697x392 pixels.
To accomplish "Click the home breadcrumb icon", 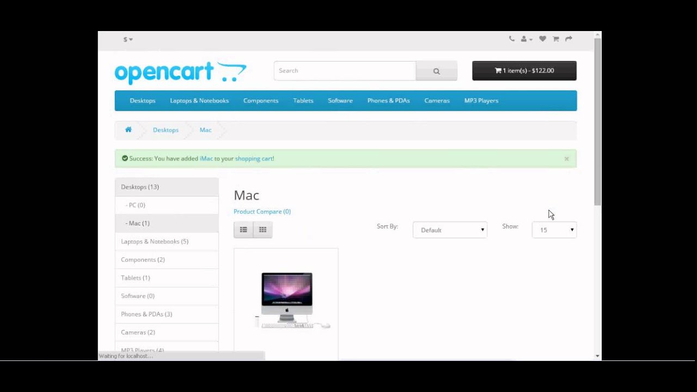I will [x=129, y=130].
